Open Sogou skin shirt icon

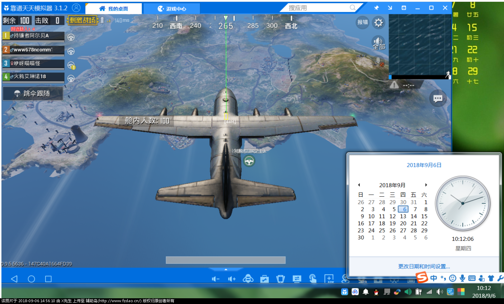click(x=491, y=278)
